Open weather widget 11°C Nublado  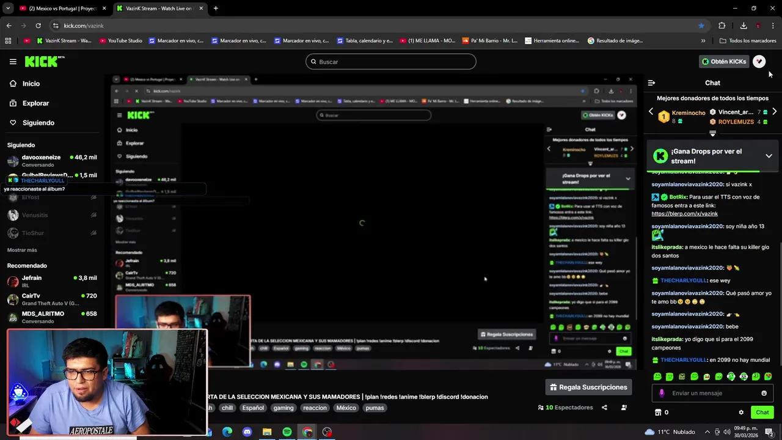(x=670, y=432)
